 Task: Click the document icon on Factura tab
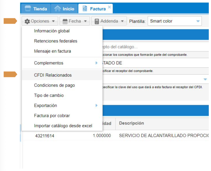coord(85,9)
